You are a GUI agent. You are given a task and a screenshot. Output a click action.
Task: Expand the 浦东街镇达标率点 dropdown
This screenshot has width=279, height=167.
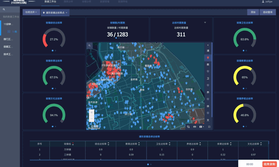pyautogui.click(x=55, y=13)
